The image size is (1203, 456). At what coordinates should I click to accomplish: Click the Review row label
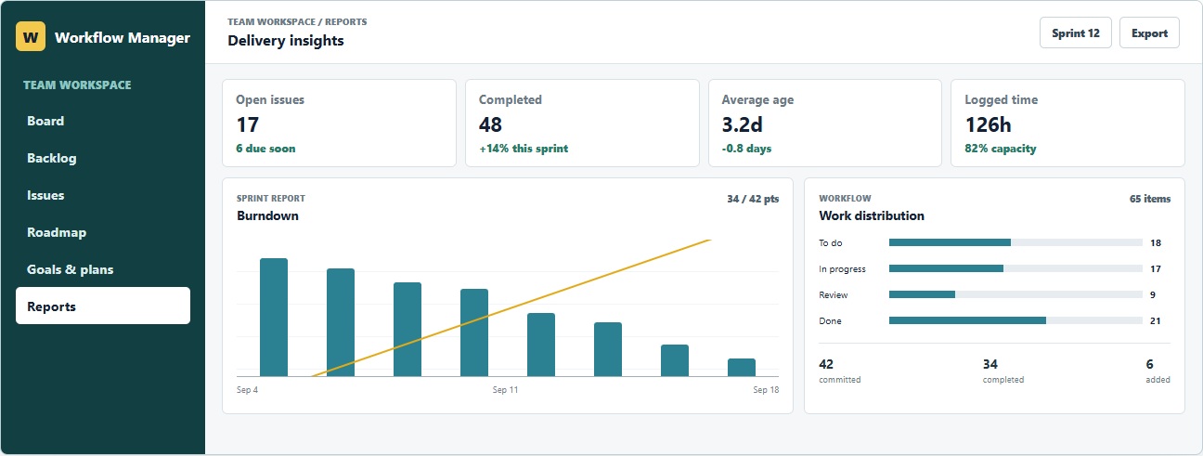pyautogui.click(x=834, y=295)
